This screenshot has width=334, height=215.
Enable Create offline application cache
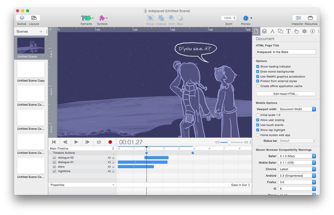point(257,86)
